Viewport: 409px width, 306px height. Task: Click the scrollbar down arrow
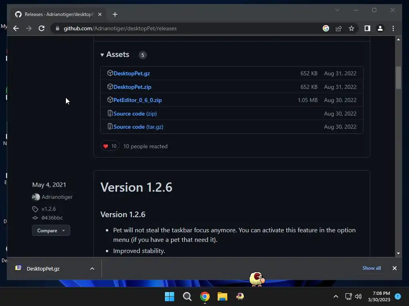[x=398, y=253]
